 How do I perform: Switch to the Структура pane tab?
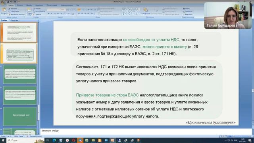15,20
